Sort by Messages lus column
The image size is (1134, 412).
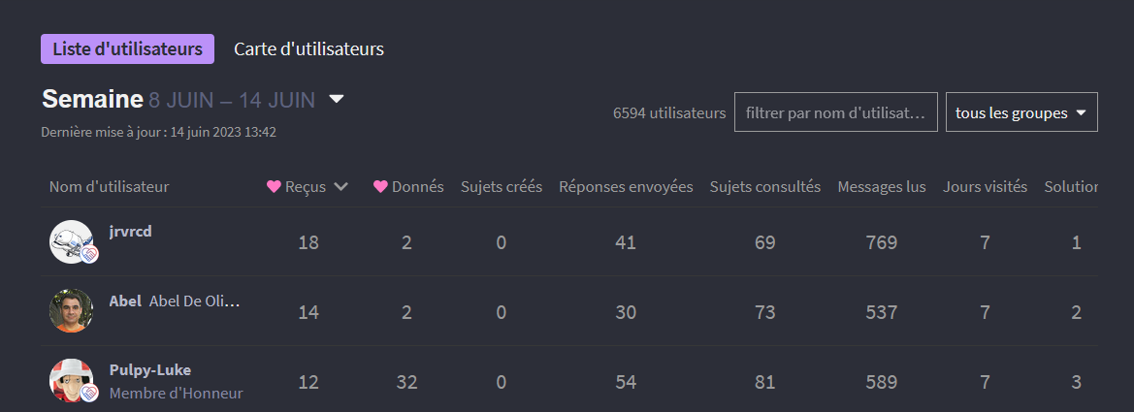(882, 186)
